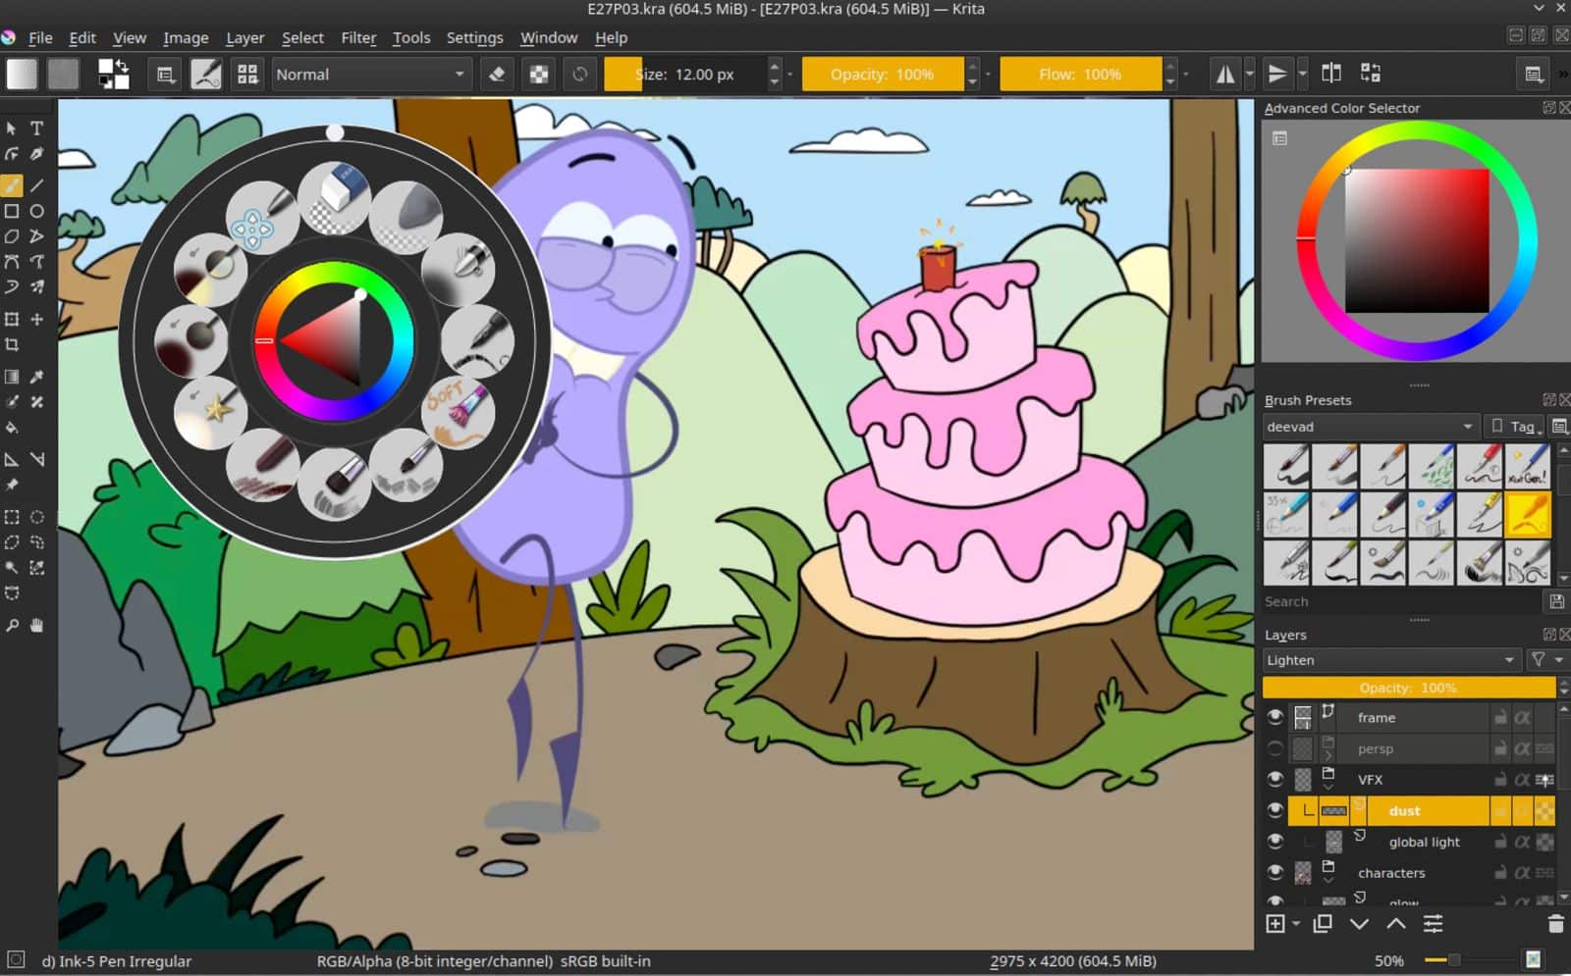Select the Zoom tool
The image size is (1571, 976).
pyautogui.click(x=12, y=625)
